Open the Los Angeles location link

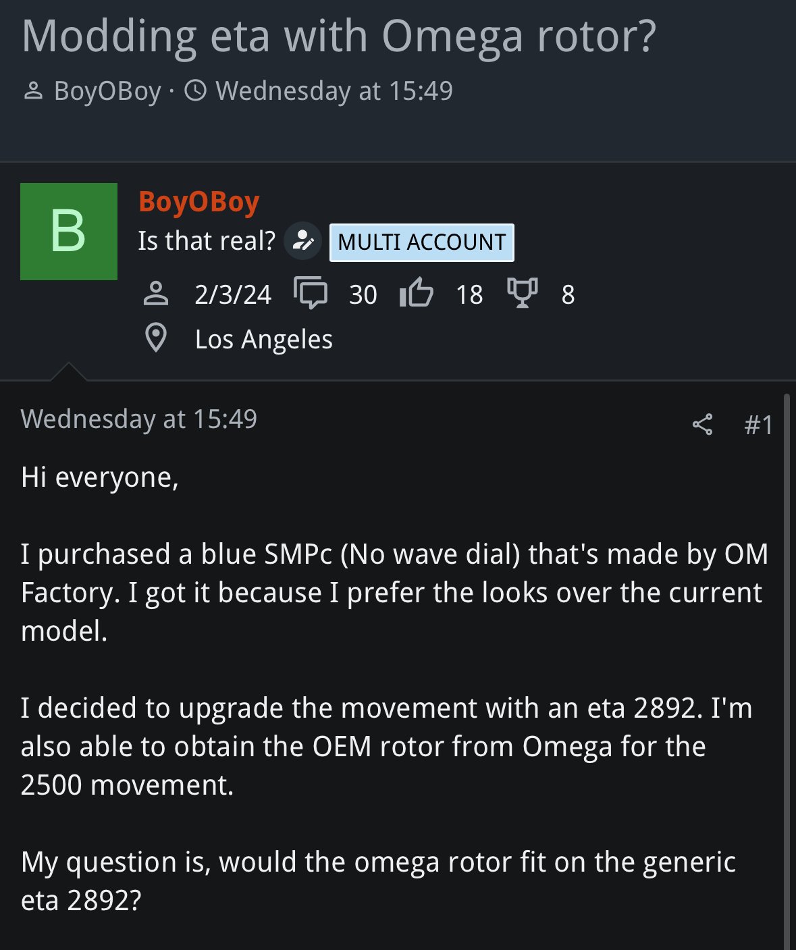pos(264,340)
